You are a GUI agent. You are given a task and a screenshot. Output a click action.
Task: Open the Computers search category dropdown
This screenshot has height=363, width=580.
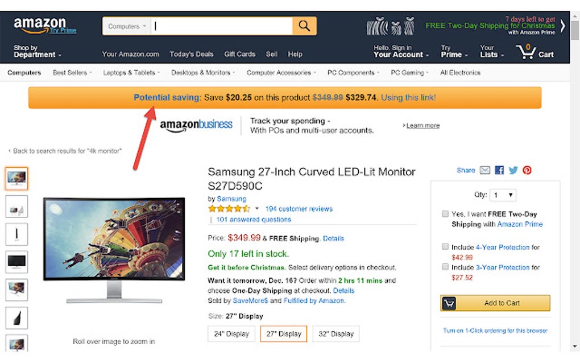click(125, 26)
